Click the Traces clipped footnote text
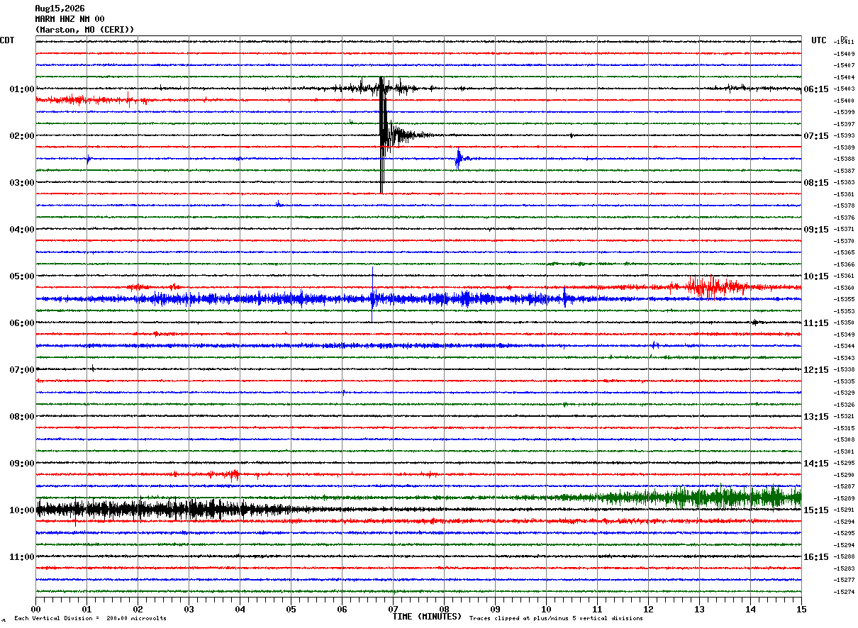 556,619
